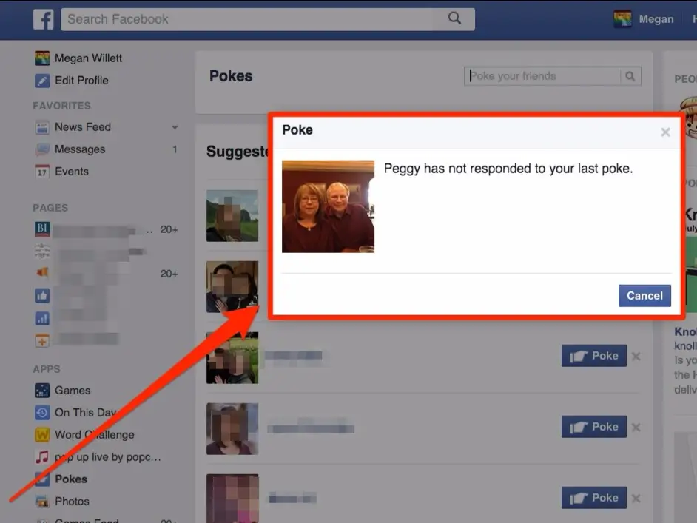Open Megan's profile avatar in the top bar
697x523 pixels.
click(x=622, y=19)
